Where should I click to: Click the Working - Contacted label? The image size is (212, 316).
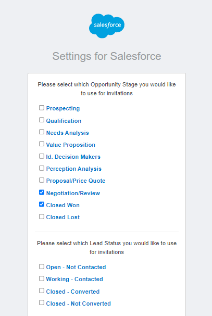[74, 279]
